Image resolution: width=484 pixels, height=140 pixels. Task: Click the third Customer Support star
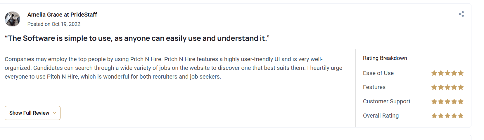click(x=447, y=102)
